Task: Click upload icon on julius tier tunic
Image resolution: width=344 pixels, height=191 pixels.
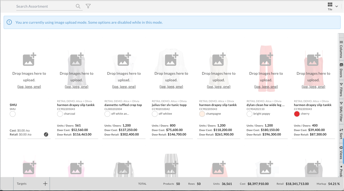Action: [x=171, y=59]
